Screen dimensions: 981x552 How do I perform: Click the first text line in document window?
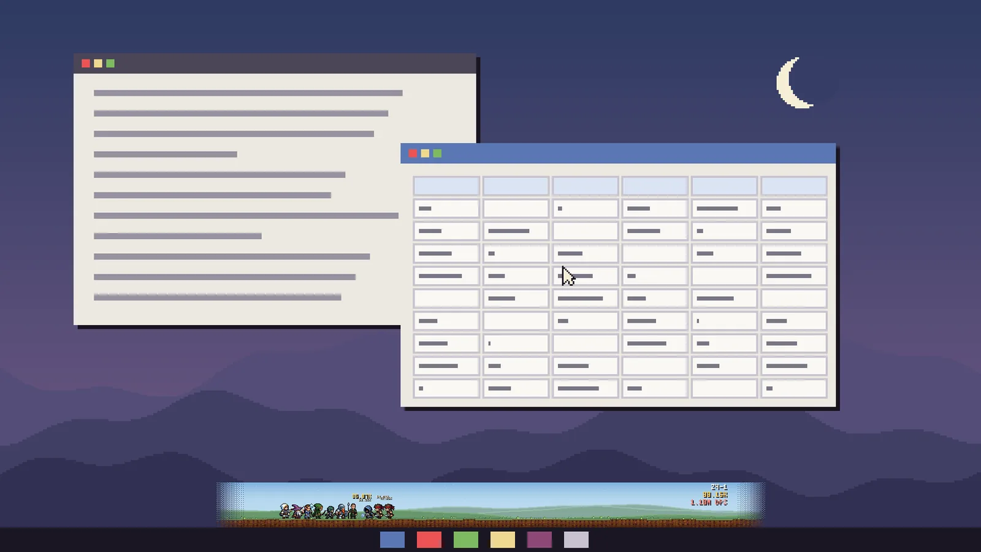point(248,93)
